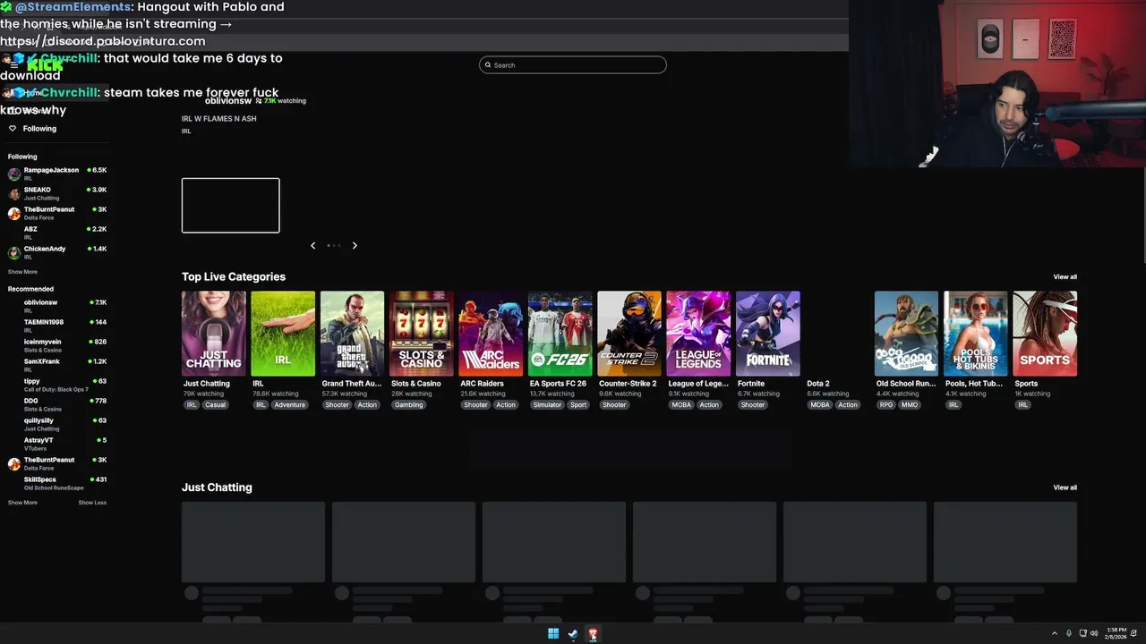Click the featured carousel page dots
This screenshot has width=1146, height=644.
(x=334, y=245)
